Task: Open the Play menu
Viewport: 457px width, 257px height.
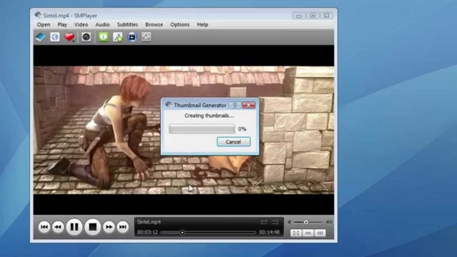Action: (62, 25)
